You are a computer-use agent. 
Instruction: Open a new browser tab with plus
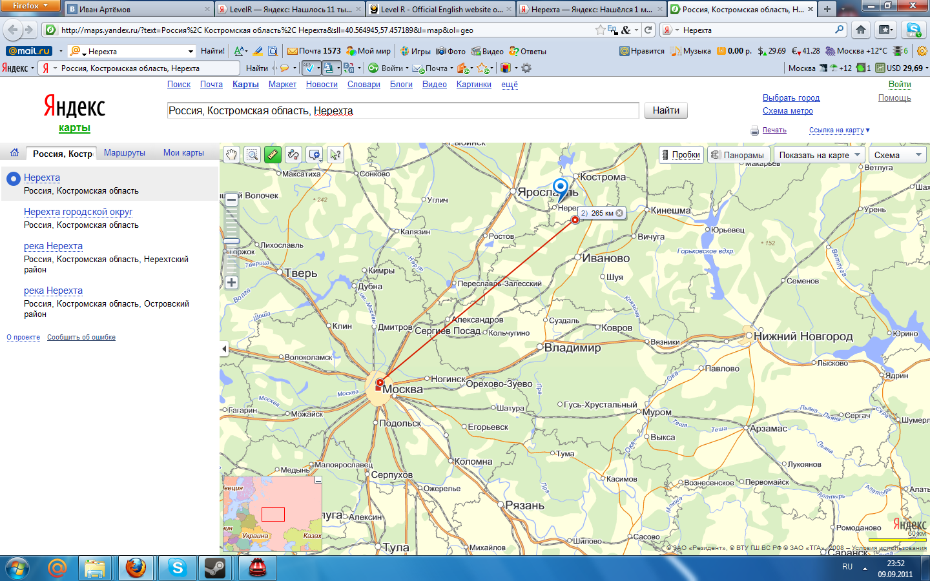[827, 9]
